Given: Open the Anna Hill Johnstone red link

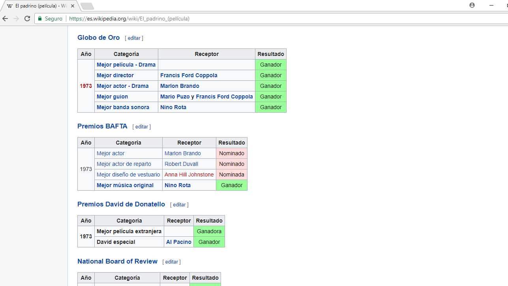Looking at the screenshot, I should (189, 175).
